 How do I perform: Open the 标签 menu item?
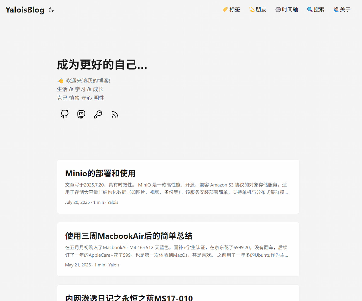235,9
